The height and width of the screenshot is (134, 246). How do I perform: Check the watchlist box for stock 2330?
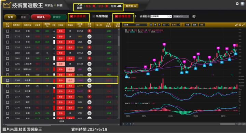8,108
